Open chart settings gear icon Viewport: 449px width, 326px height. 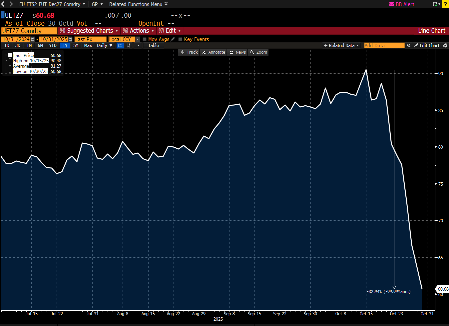pyautogui.click(x=445, y=45)
